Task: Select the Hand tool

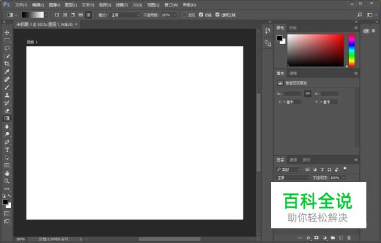Action: click(x=7, y=173)
